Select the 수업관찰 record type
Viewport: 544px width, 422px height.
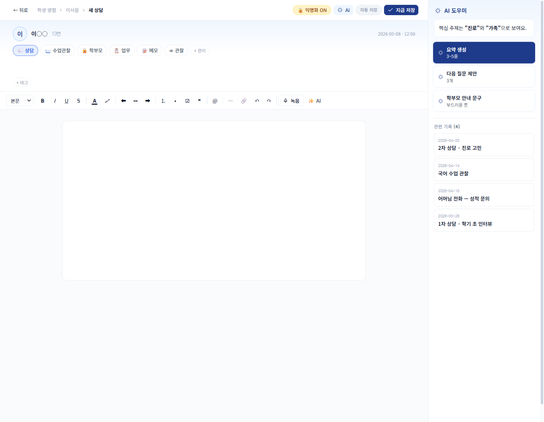click(x=58, y=50)
